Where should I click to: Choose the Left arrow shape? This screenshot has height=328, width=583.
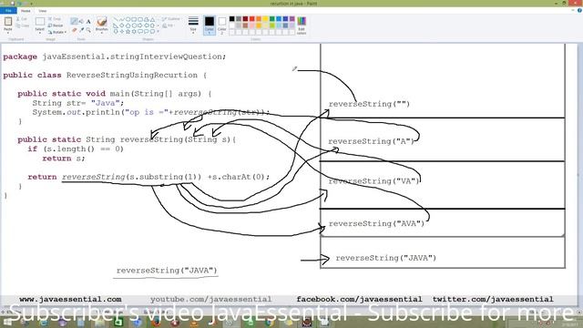[x=147, y=26]
